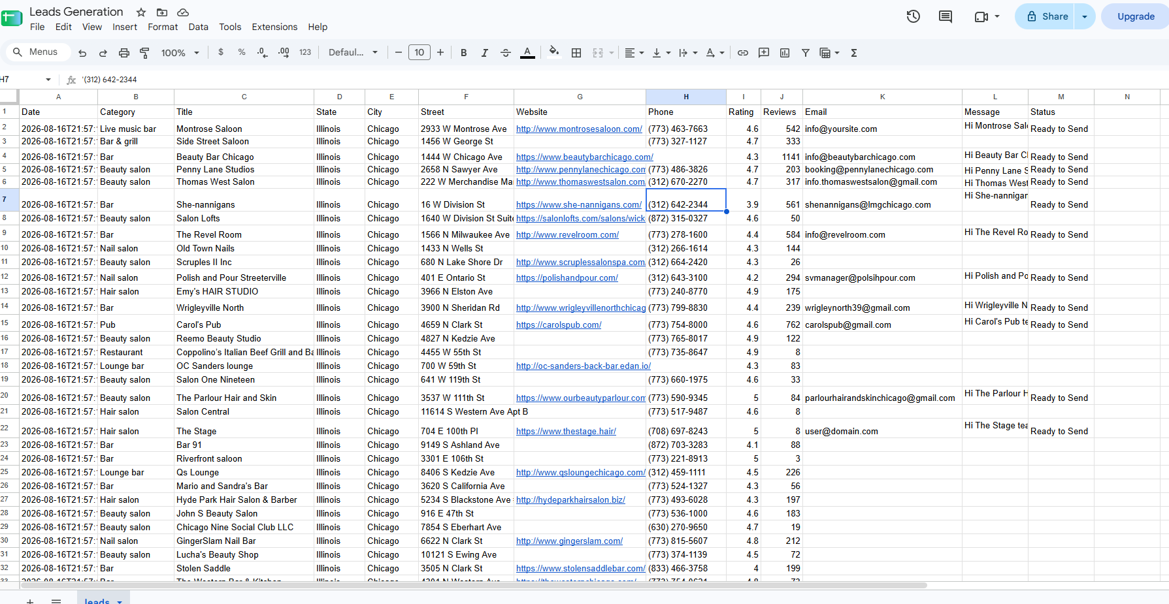Open the Help menu
This screenshot has width=1169, height=604.
point(318,27)
